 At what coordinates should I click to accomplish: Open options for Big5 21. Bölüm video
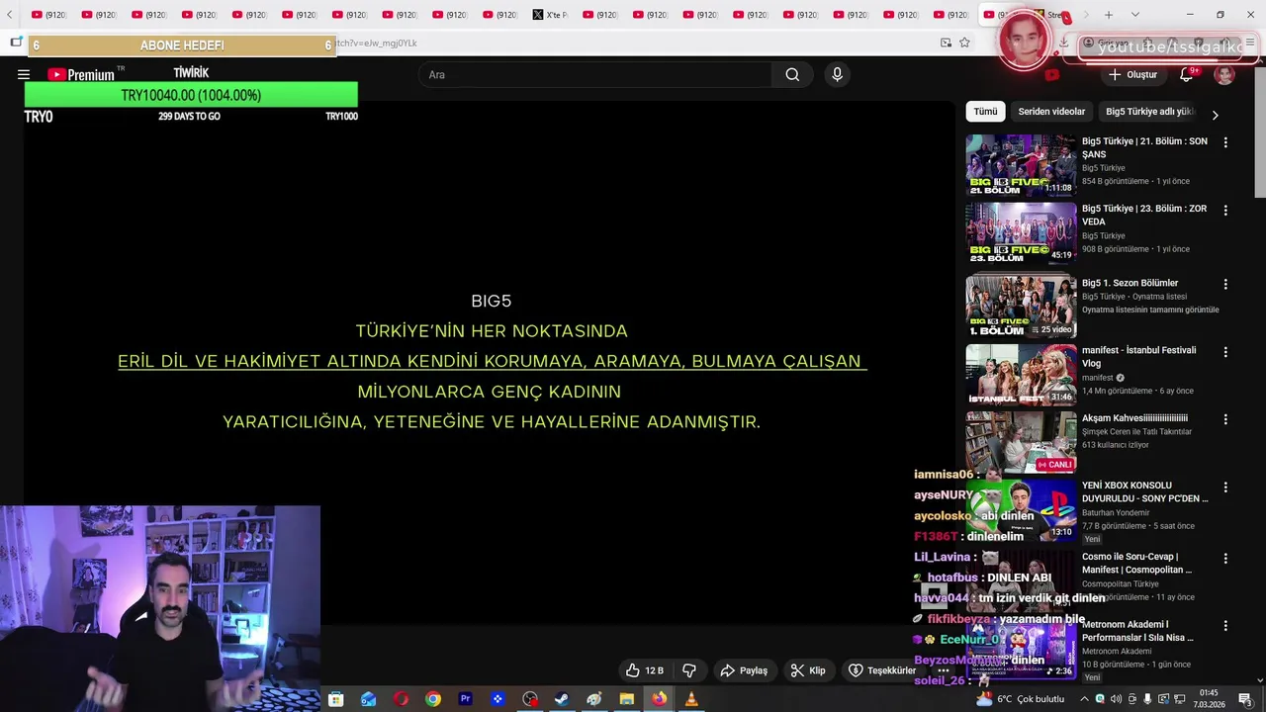point(1225,142)
